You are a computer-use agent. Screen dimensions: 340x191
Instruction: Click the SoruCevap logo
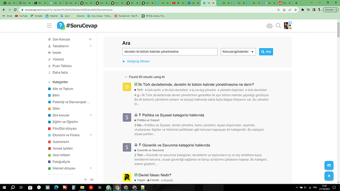pyautogui.click(x=77, y=26)
